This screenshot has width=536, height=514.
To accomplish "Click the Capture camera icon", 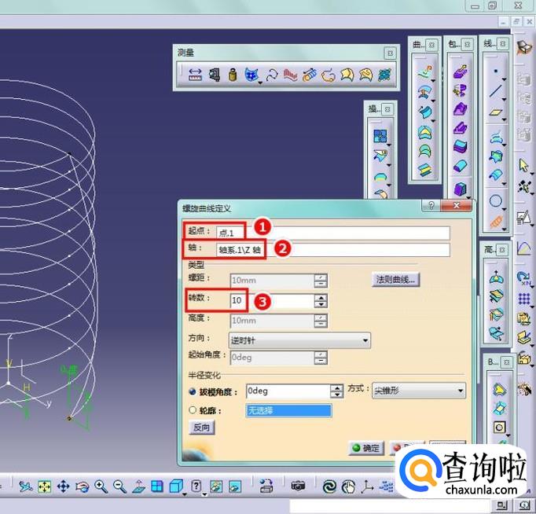I will coord(298,486).
